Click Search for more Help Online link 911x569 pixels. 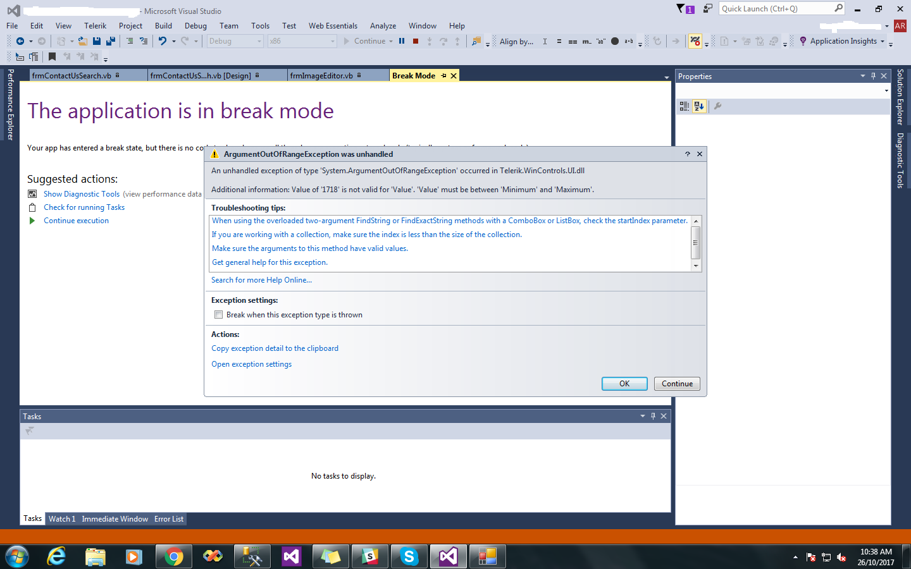pyautogui.click(x=261, y=280)
